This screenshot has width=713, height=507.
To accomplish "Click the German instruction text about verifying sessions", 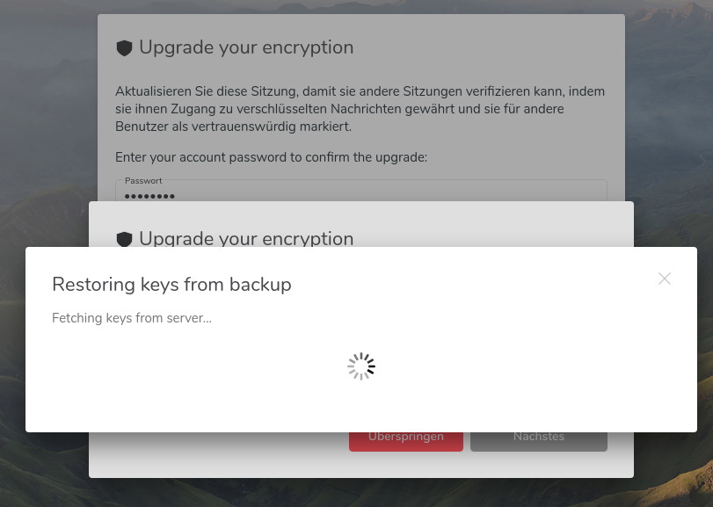I will pyautogui.click(x=359, y=108).
